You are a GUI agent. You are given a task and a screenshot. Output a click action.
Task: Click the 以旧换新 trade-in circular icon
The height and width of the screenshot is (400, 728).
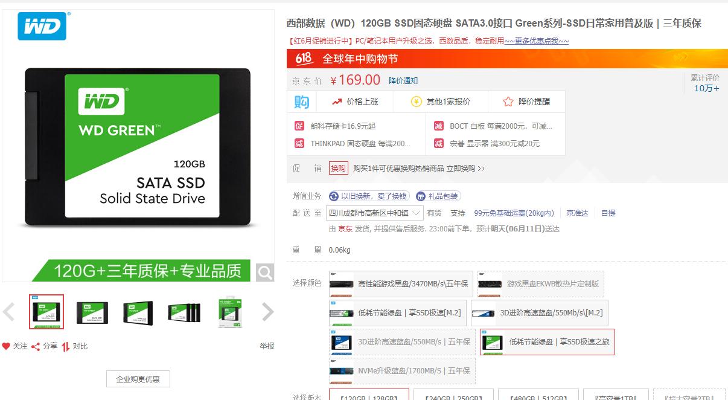click(332, 196)
